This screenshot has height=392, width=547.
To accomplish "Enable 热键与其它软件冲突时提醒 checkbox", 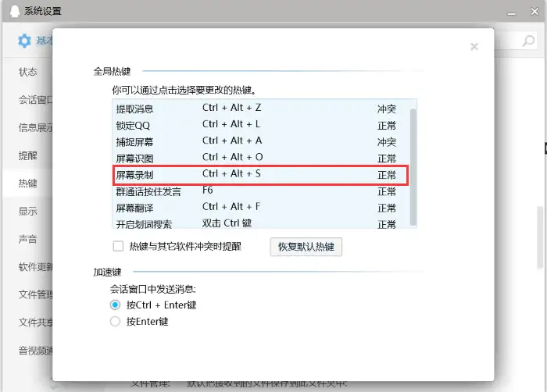I will pos(118,246).
